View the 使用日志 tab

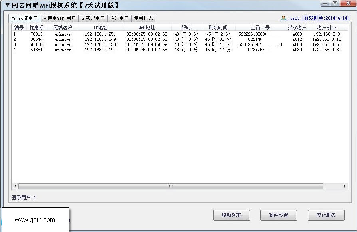click(x=143, y=18)
